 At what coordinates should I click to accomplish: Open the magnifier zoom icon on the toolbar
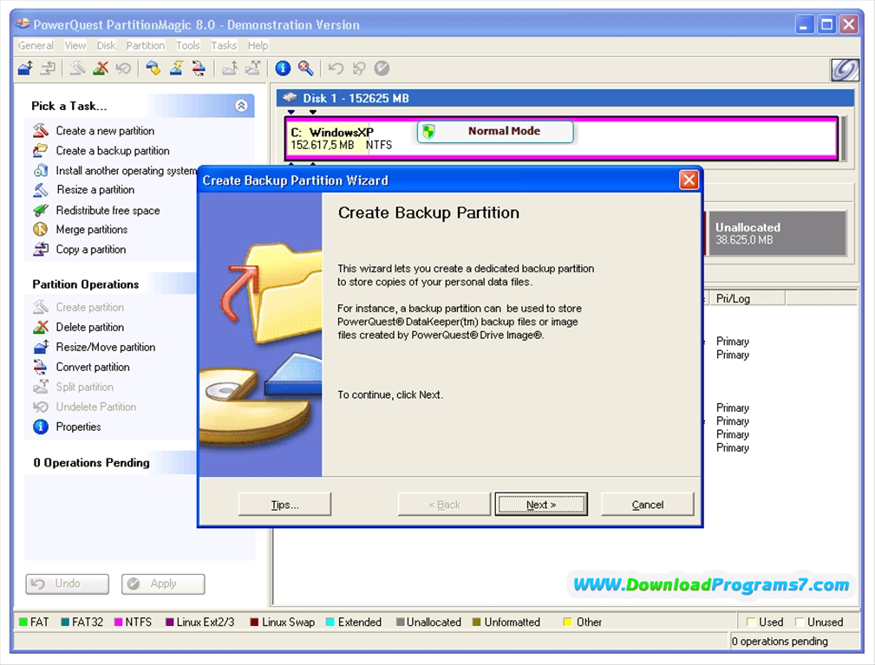pos(304,68)
